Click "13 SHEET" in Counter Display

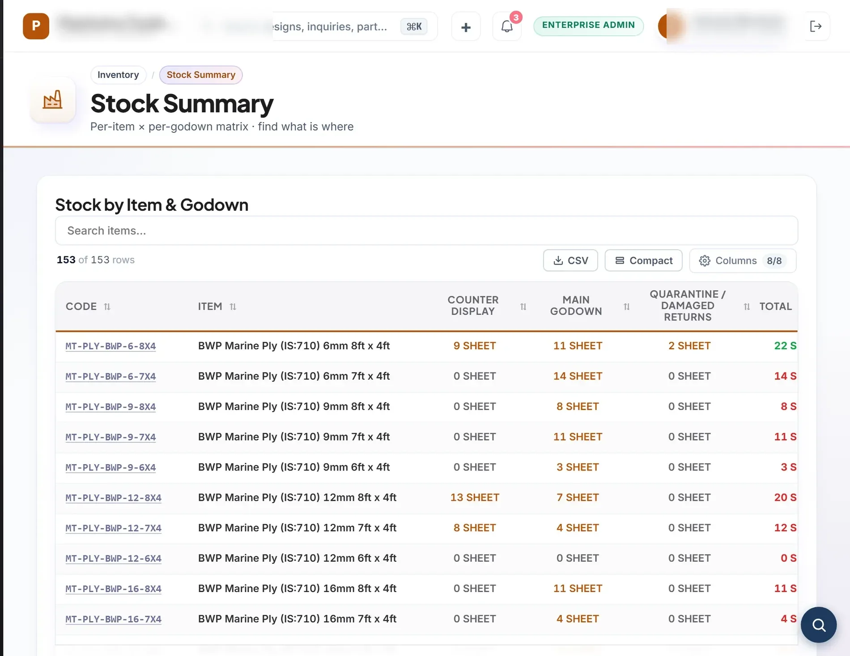475,497
